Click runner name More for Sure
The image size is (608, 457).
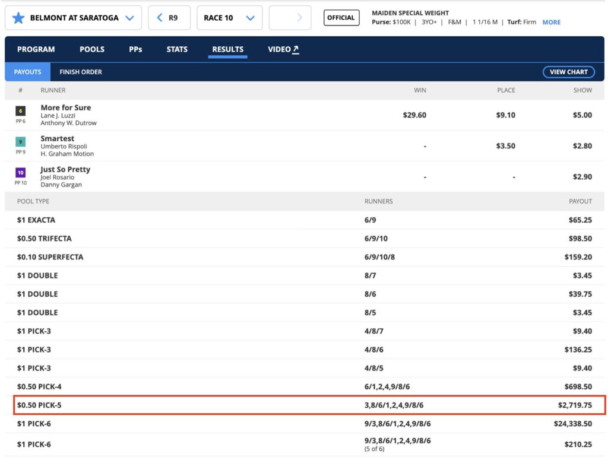66,107
